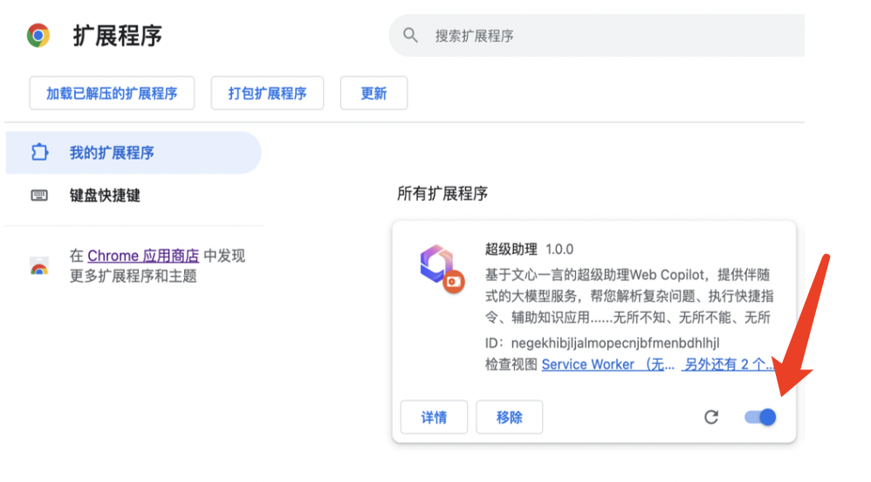Inspect the Service Worker view link

[607, 364]
